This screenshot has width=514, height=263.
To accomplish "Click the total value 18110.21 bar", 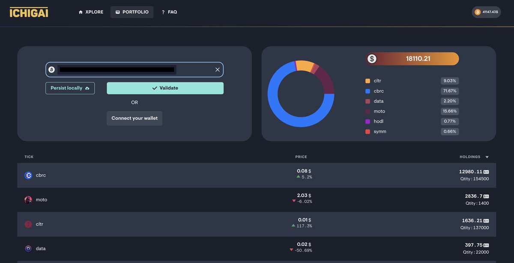I will tap(412, 59).
